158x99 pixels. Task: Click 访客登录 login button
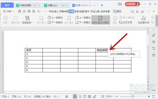coord(132,4)
